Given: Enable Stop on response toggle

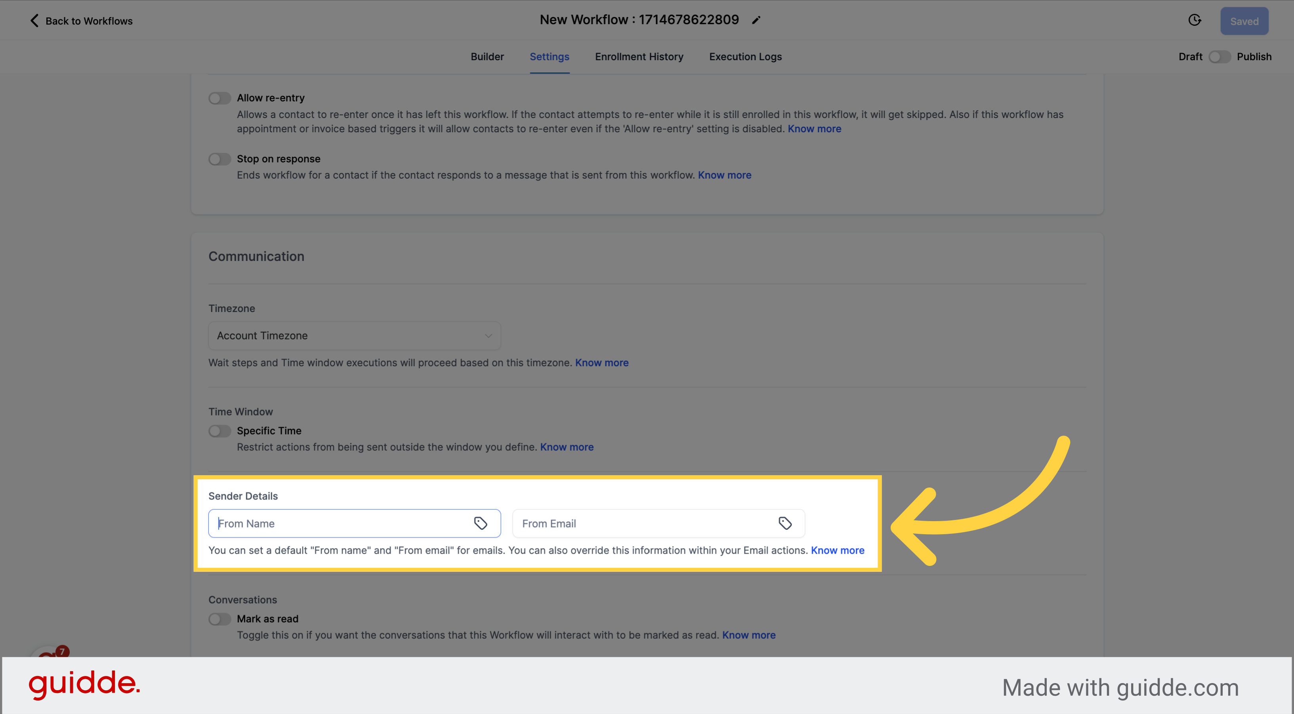Looking at the screenshot, I should coord(219,159).
